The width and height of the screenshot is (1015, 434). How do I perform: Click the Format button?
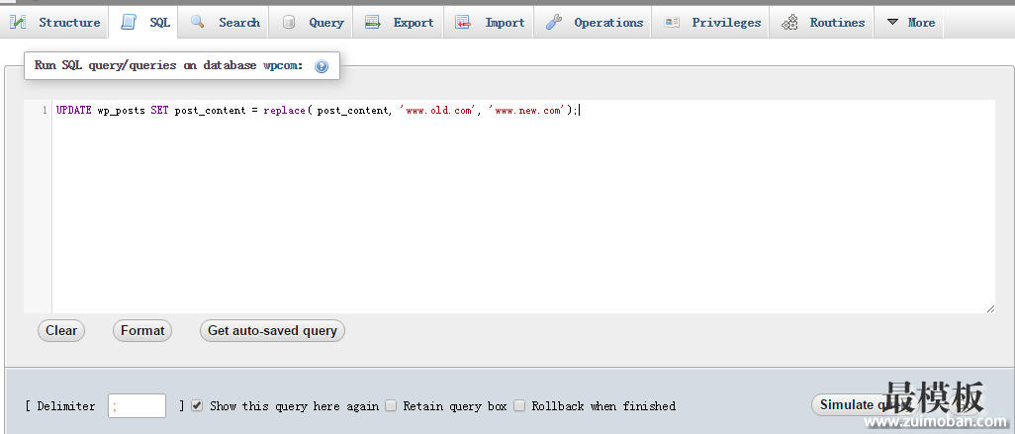[142, 330]
